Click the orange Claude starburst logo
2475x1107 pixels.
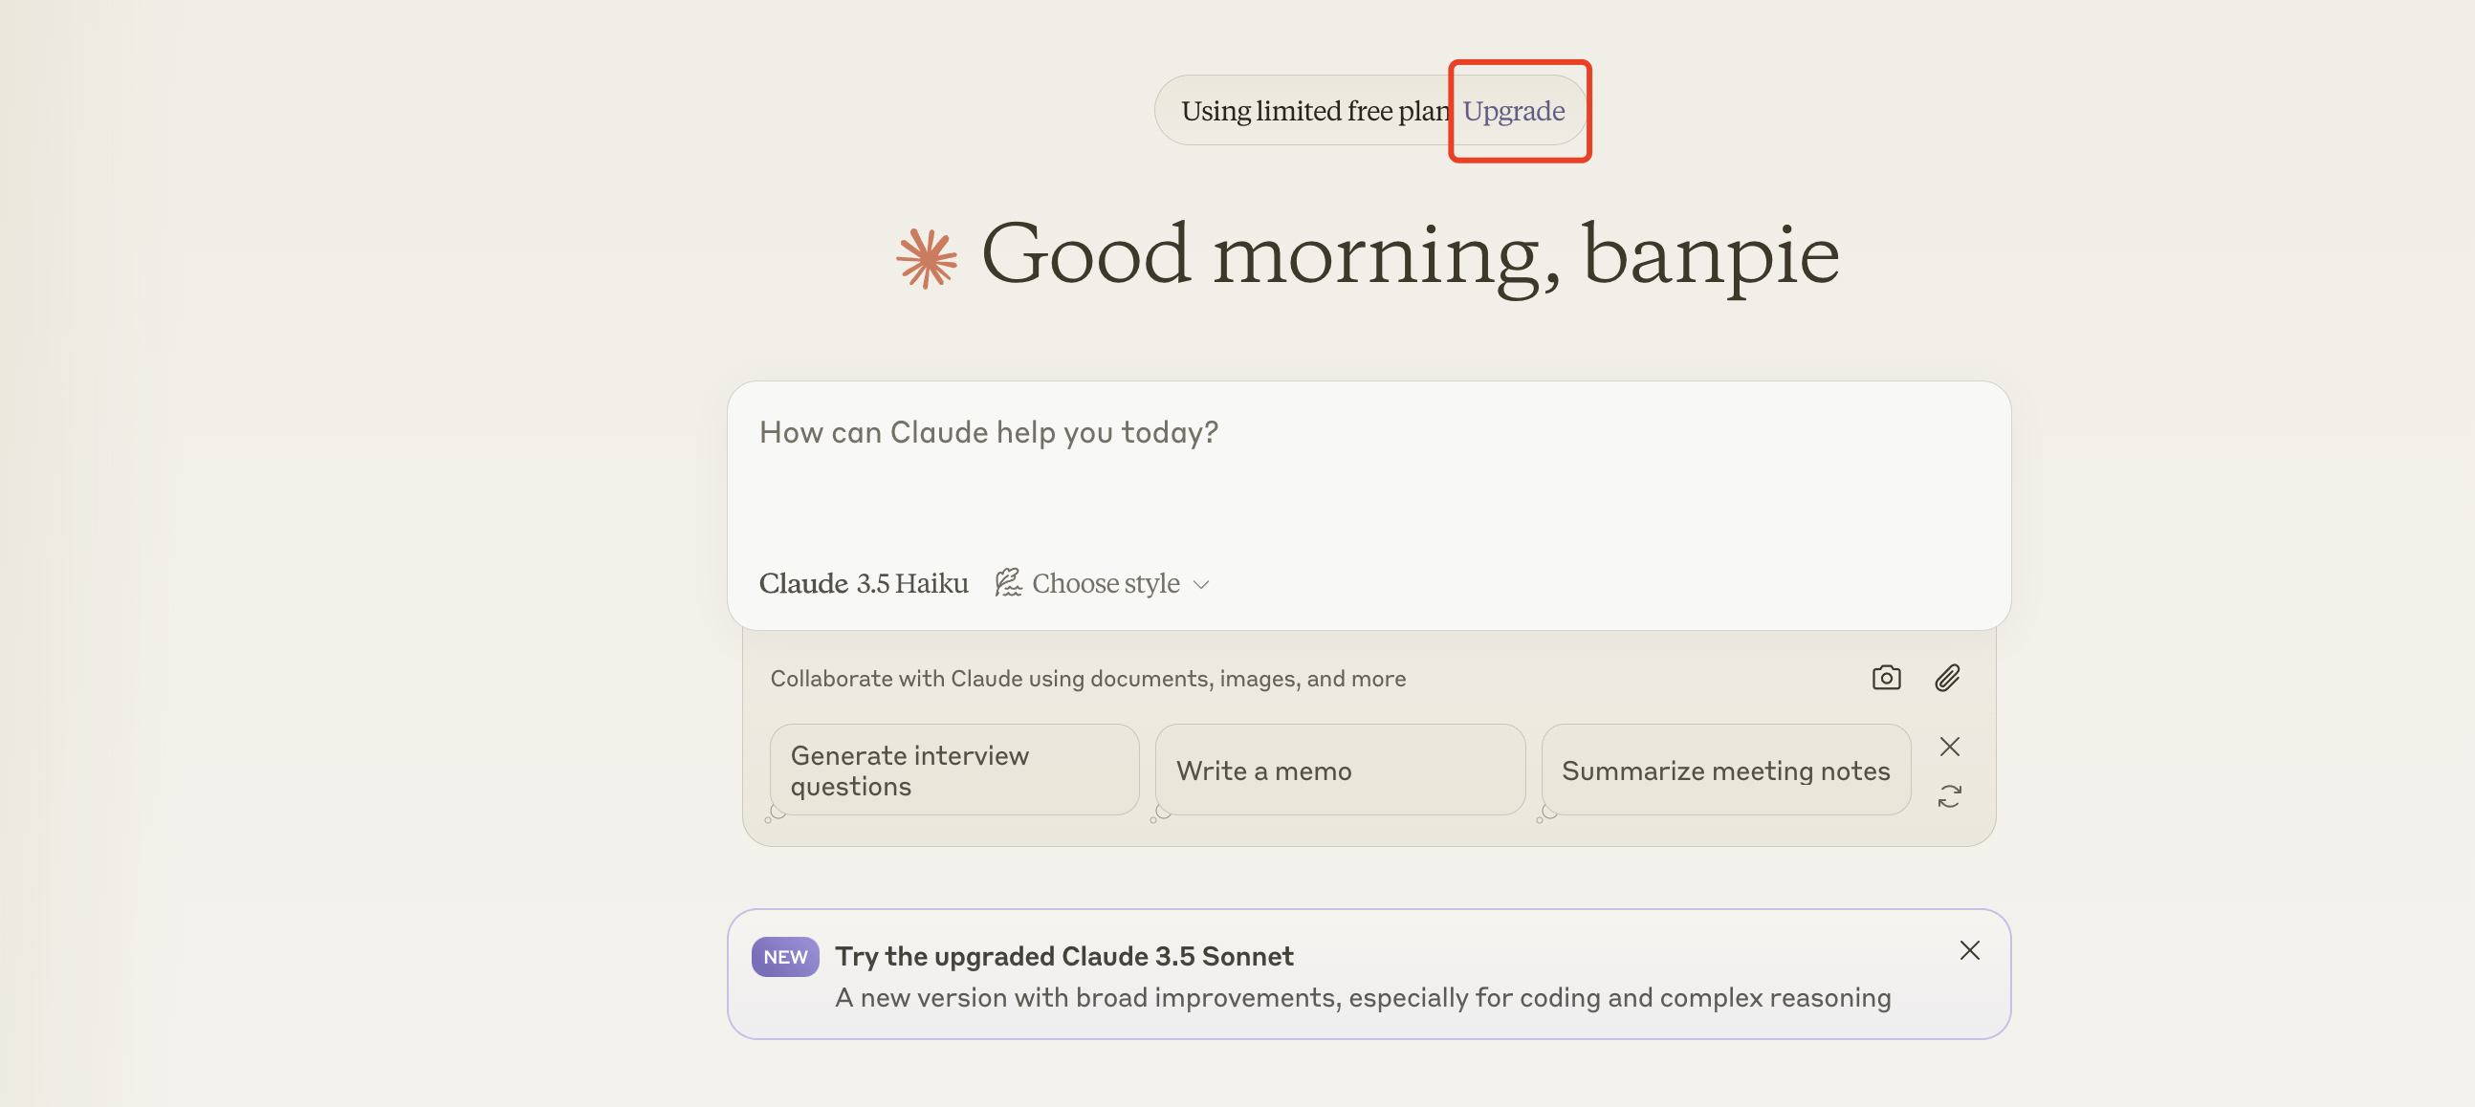point(926,257)
